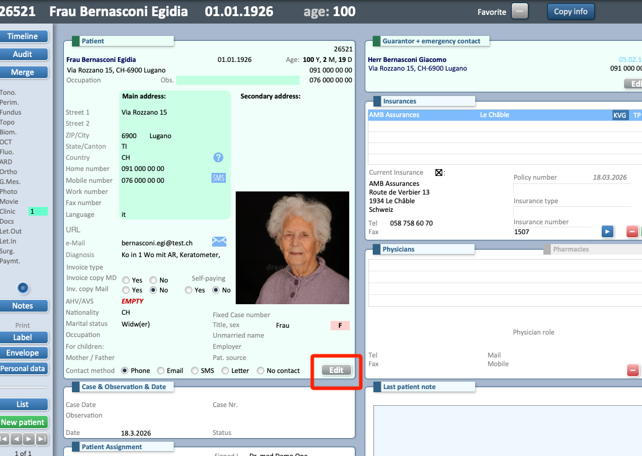Open the Timeline section from sidebar
The image size is (642, 456).
coord(23,37)
